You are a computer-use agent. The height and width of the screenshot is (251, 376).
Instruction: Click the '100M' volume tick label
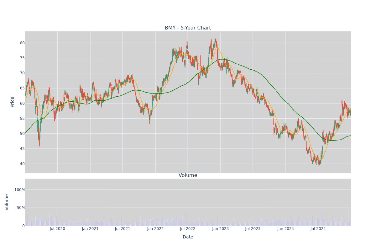(x=19, y=190)
